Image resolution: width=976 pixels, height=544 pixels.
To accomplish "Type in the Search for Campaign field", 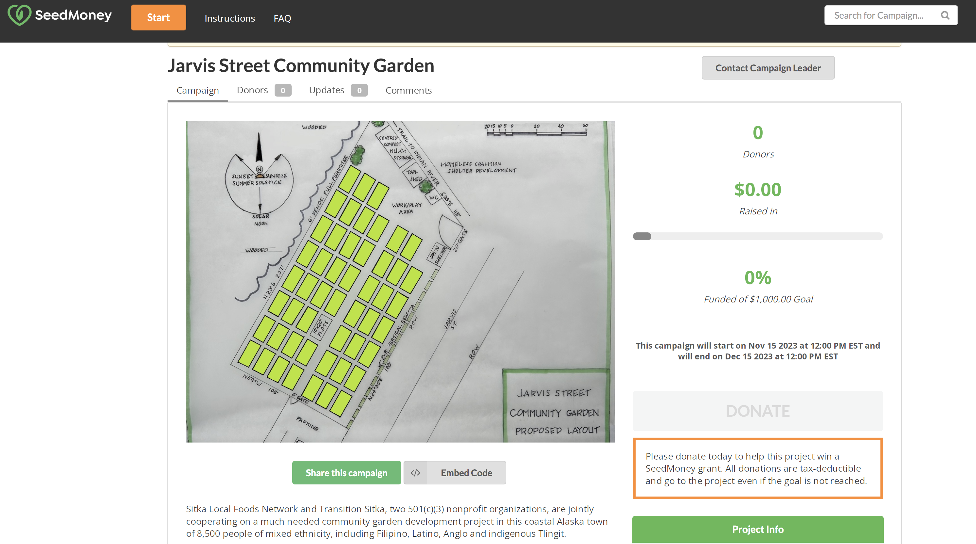I will [878, 15].
